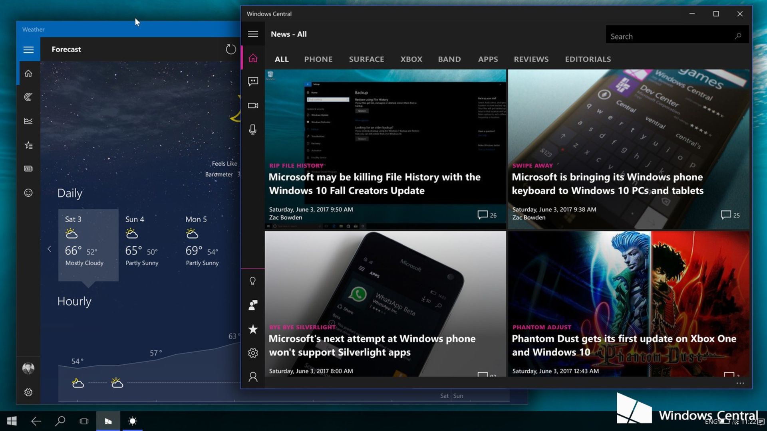Open Windows Central settings gear icon

pyautogui.click(x=253, y=353)
